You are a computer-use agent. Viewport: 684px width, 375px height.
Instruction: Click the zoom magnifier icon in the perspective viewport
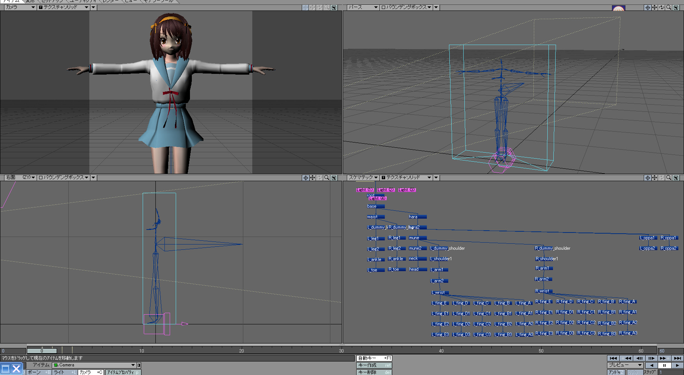(669, 7)
